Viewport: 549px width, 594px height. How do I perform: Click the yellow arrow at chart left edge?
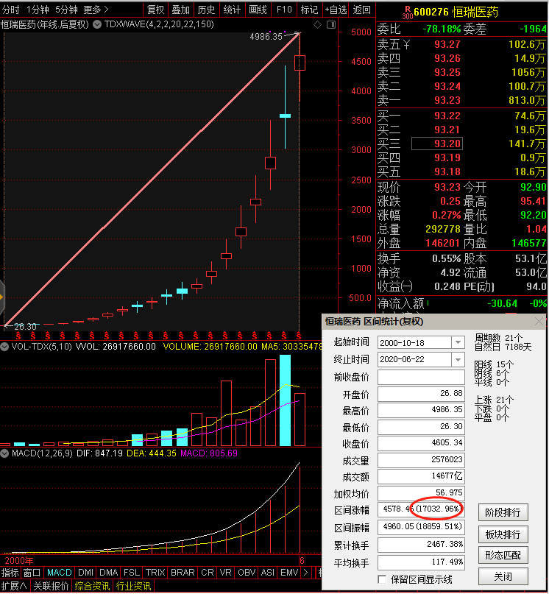(x=1, y=297)
